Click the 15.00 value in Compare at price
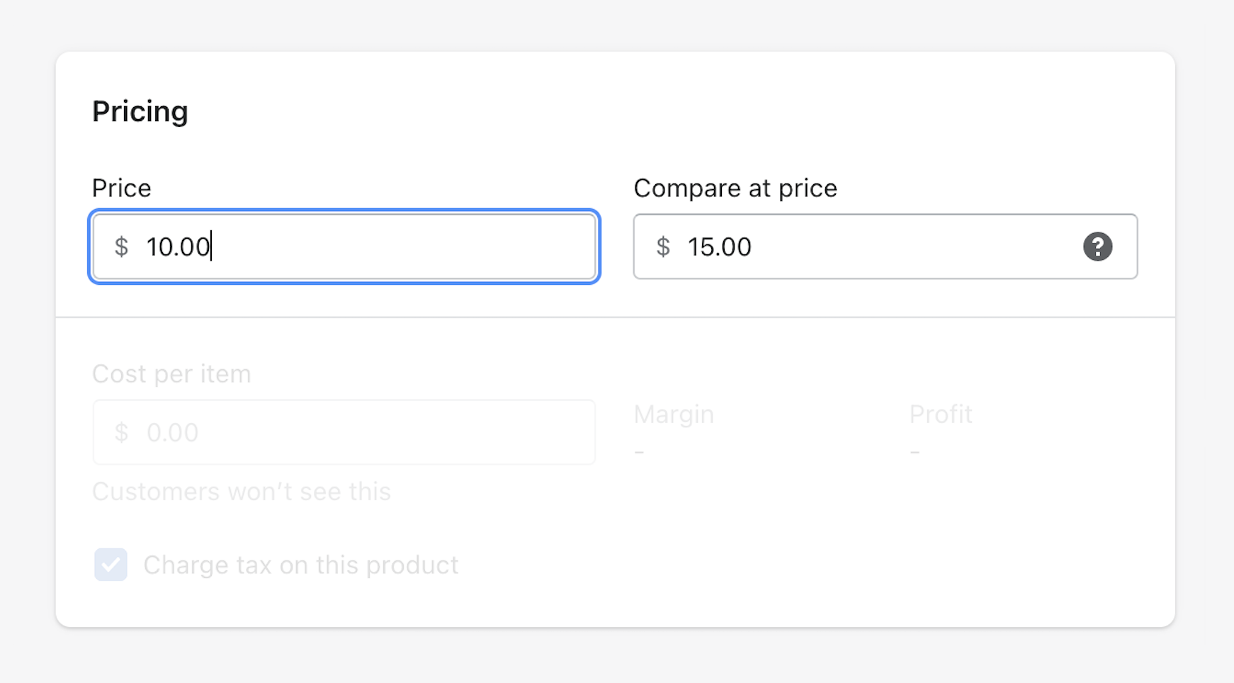This screenshot has width=1234, height=683. (x=720, y=247)
